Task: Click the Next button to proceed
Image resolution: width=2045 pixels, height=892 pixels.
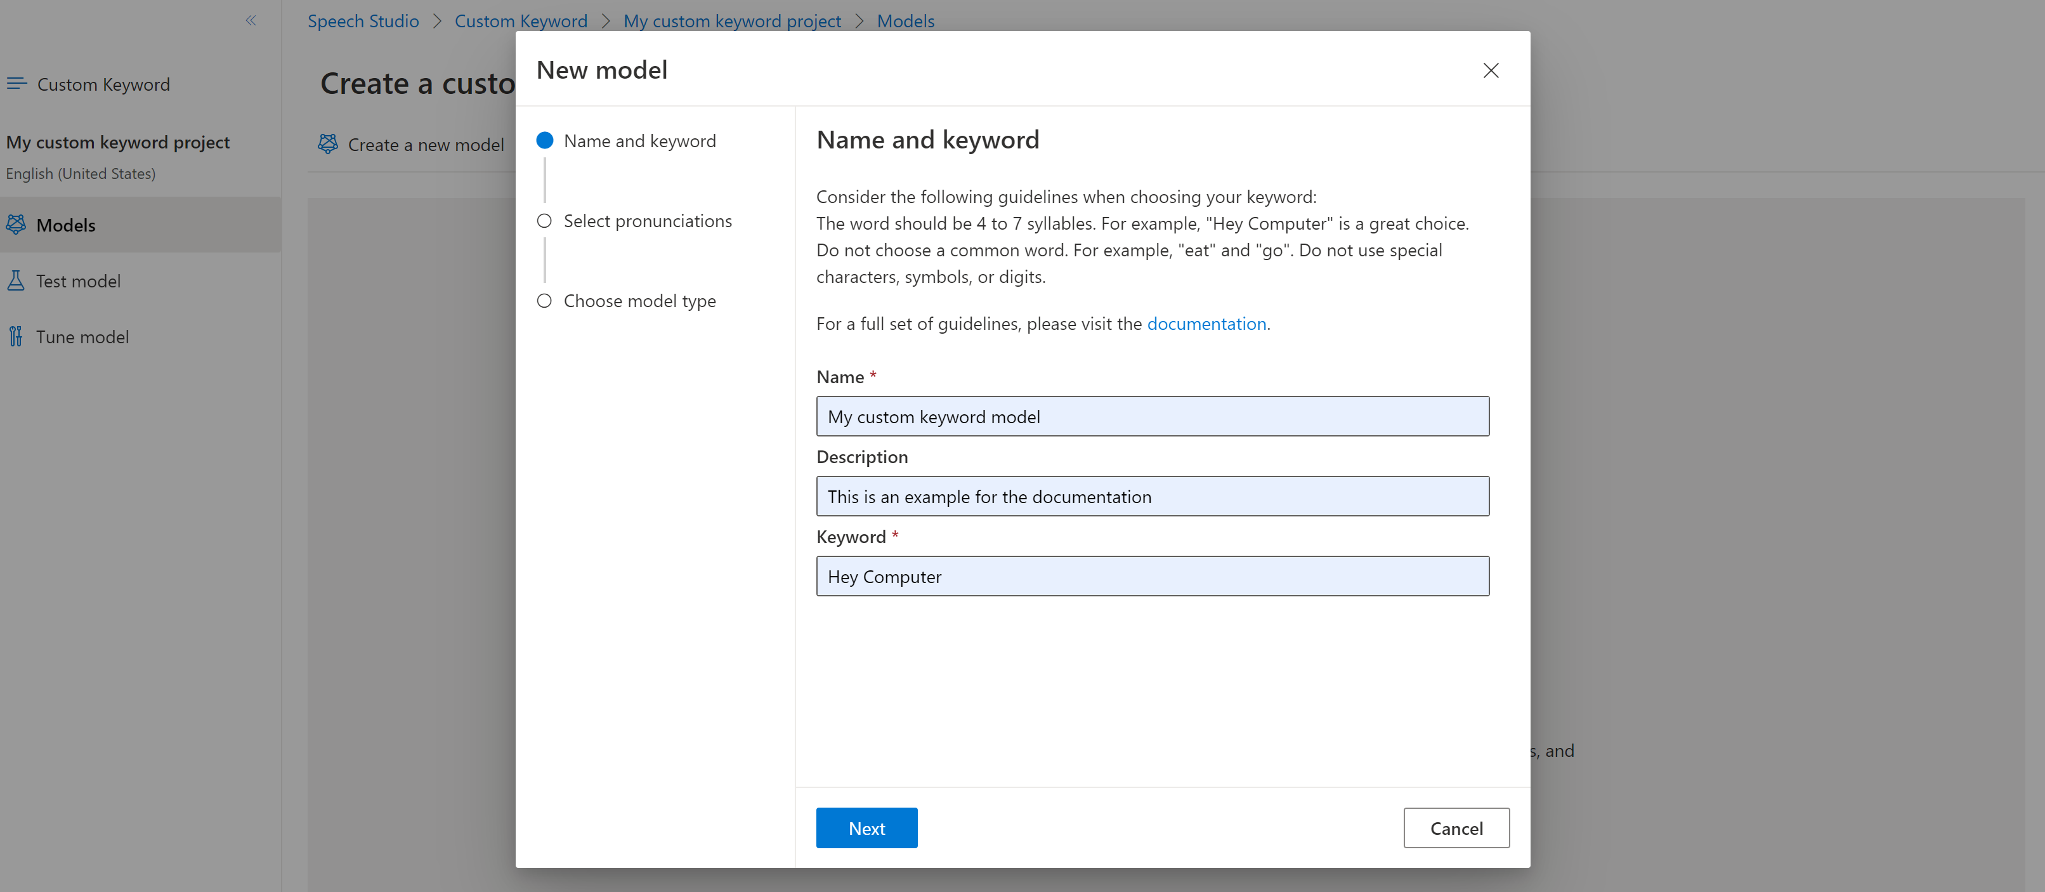Action: (866, 827)
